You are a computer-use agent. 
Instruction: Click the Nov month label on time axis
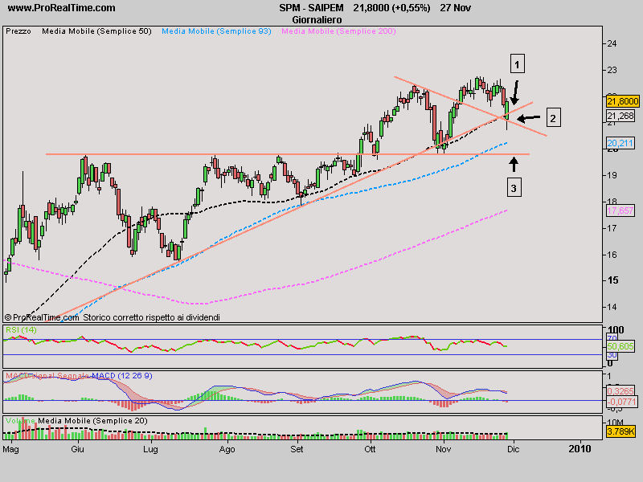444,449
